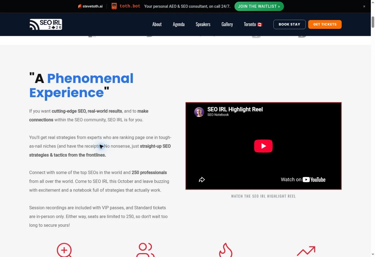The width and height of the screenshot is (375, 257).
Task: Open the stevetoth.ai link in the banner
Action: tap(90, 6)
